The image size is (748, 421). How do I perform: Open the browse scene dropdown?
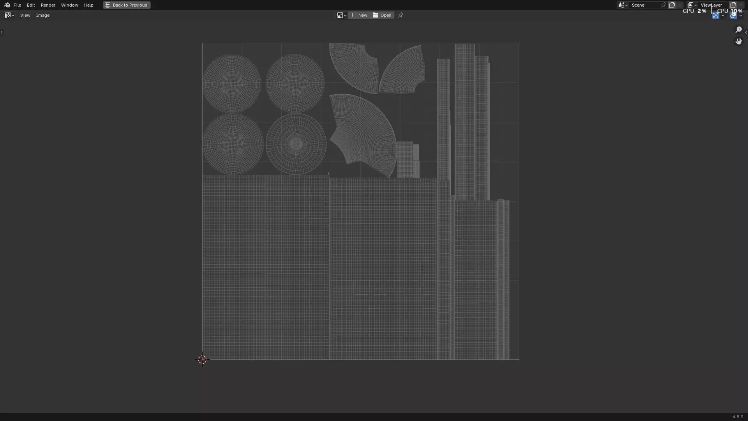[x=623, y=5]
